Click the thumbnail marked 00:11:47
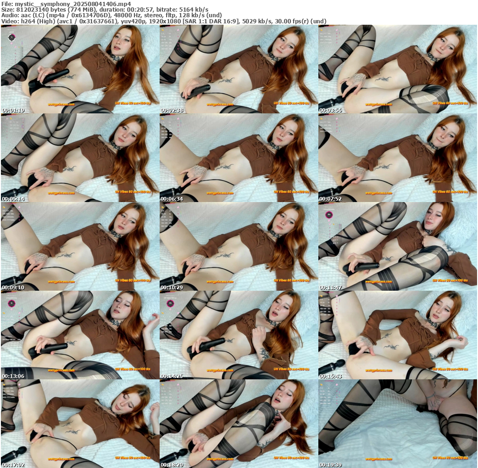This screenshot has width=478, height=468. (397, 246)
